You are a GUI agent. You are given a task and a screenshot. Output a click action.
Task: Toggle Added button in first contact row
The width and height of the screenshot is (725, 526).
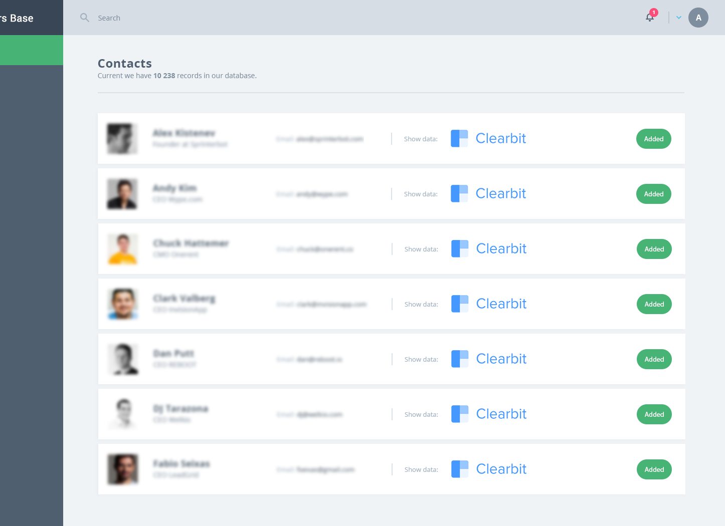click(653, 139)
